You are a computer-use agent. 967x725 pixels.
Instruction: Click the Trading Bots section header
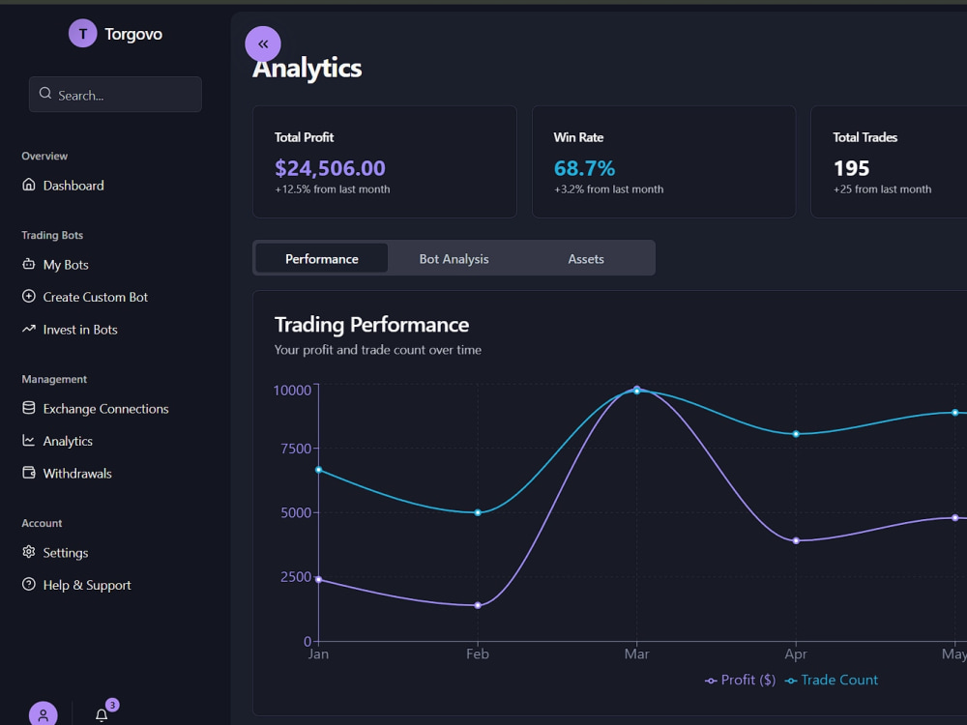(x=52, y=235)
